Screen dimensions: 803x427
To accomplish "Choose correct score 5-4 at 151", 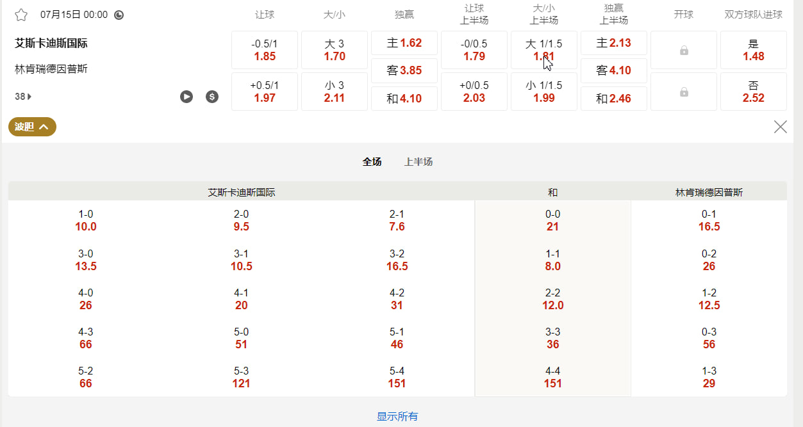I will 397,377.
